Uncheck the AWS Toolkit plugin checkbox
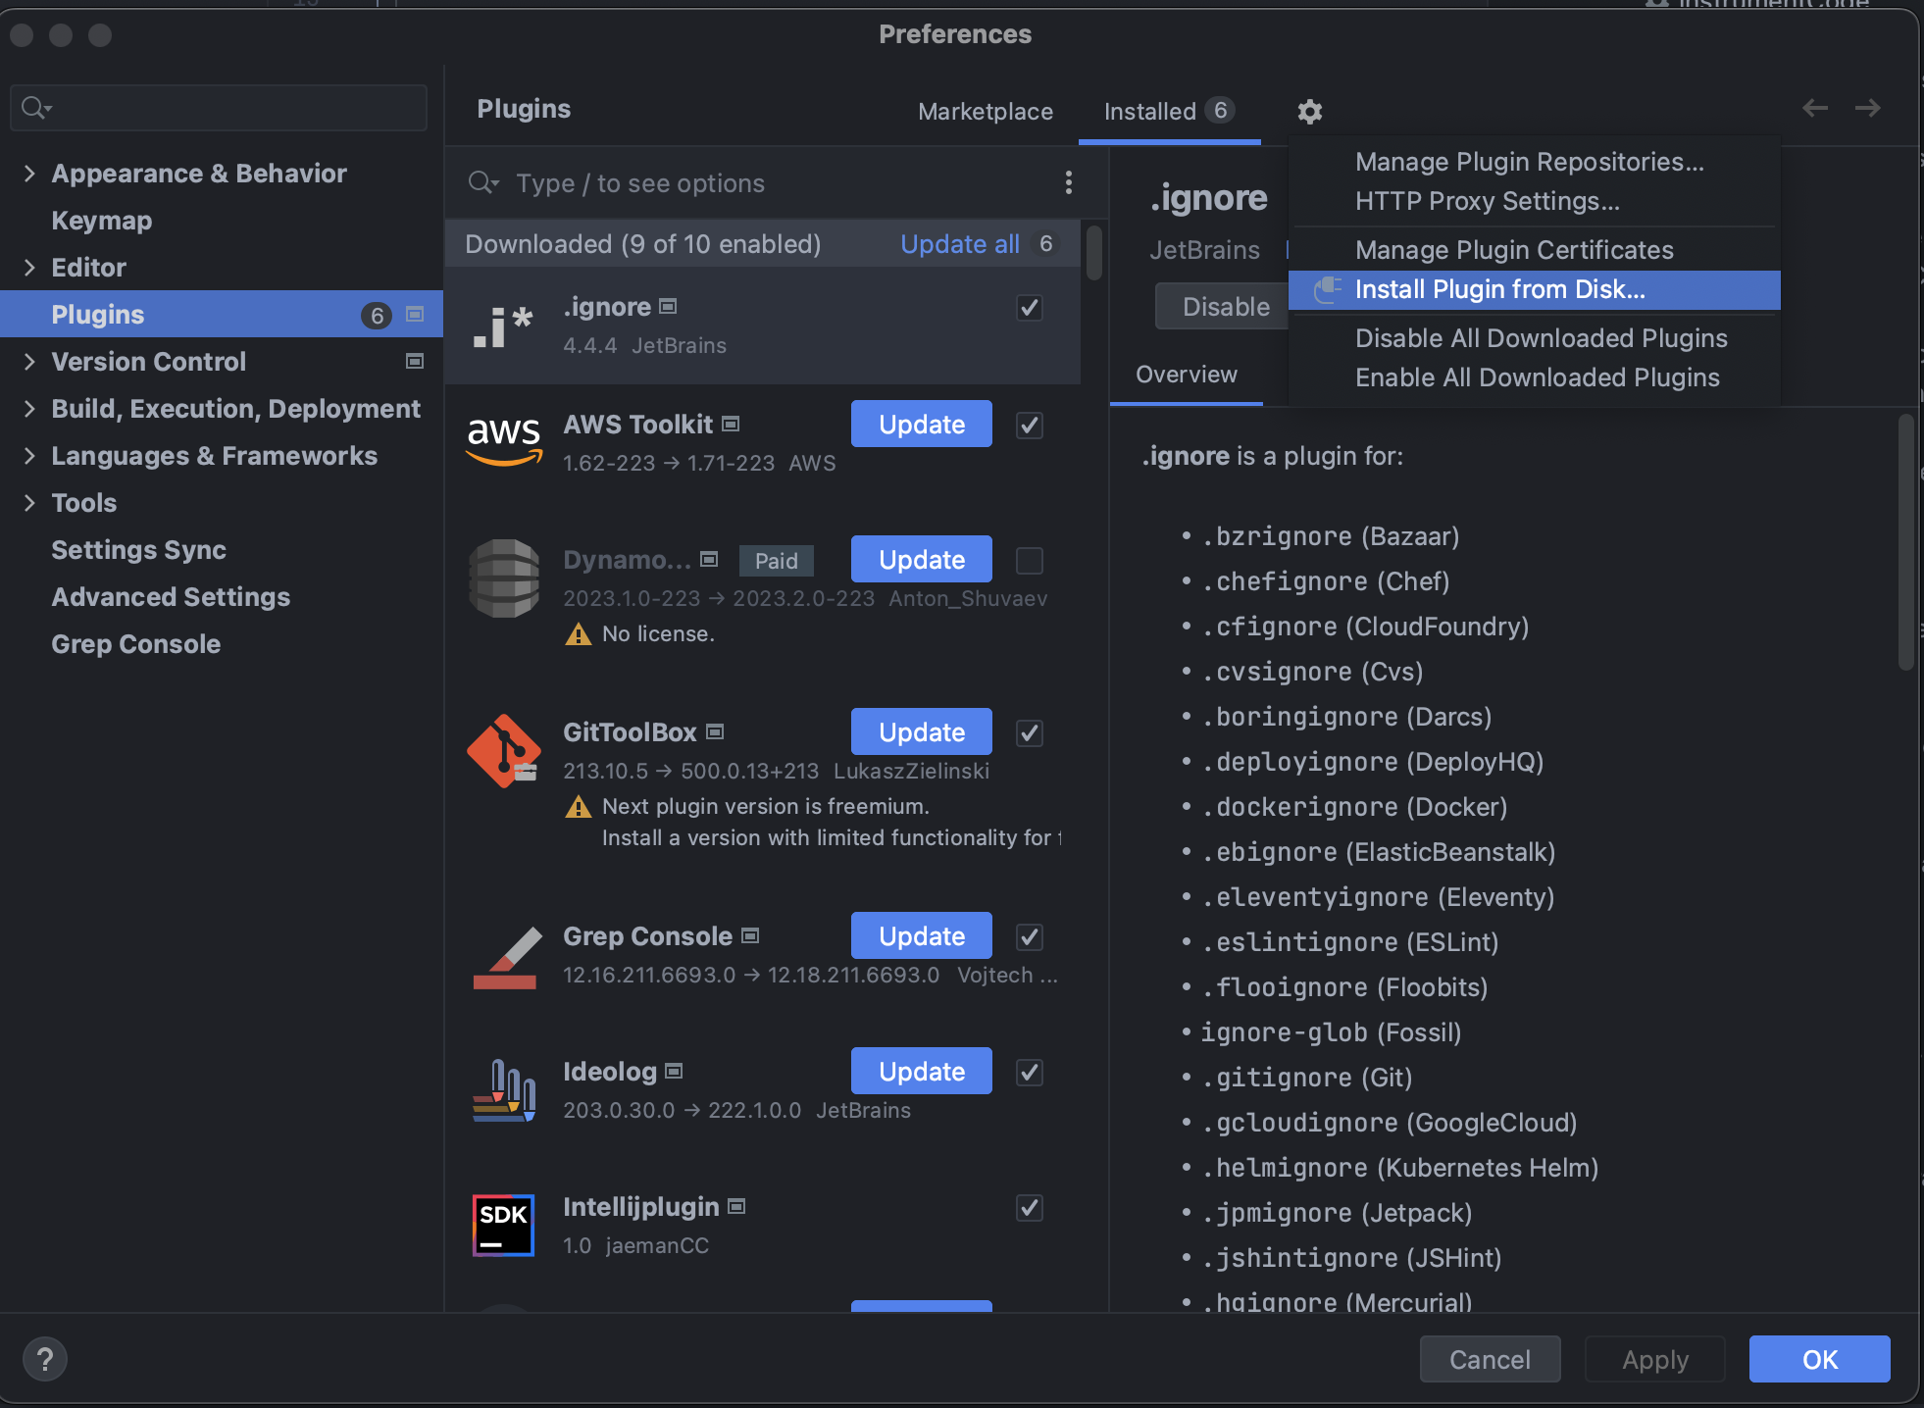The width and height of the screenshot is (1924, 1408). pos(1029,426)
